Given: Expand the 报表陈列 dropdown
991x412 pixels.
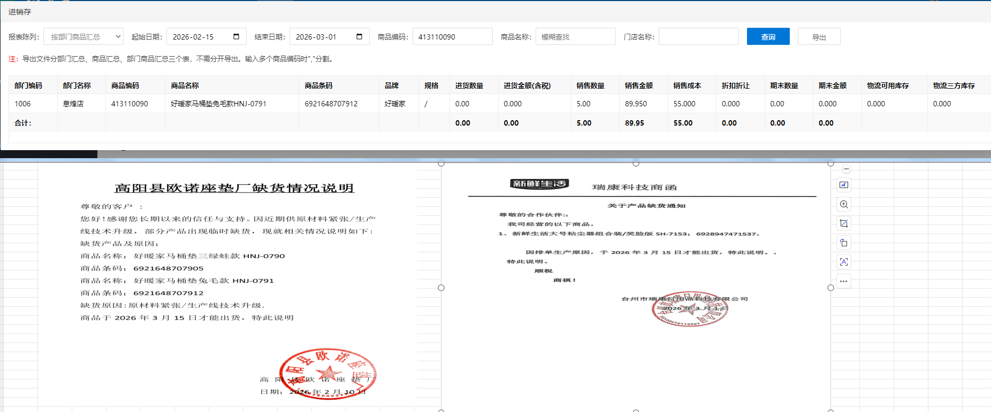Looking at the screenshot, I should tap(83, 37).
